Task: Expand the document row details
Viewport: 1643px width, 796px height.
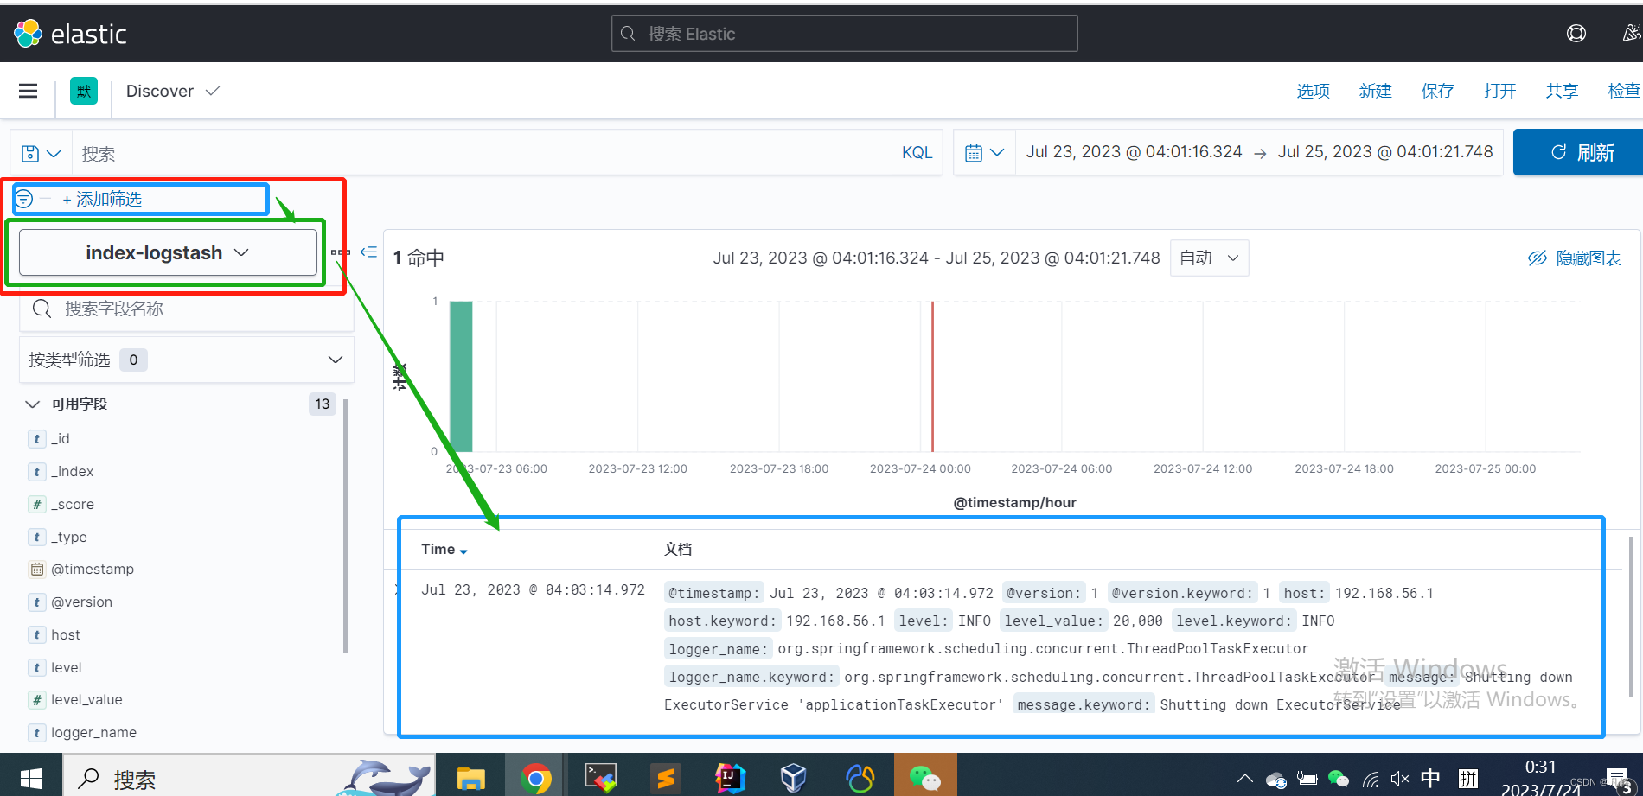Action: click(x=398, y=589)
